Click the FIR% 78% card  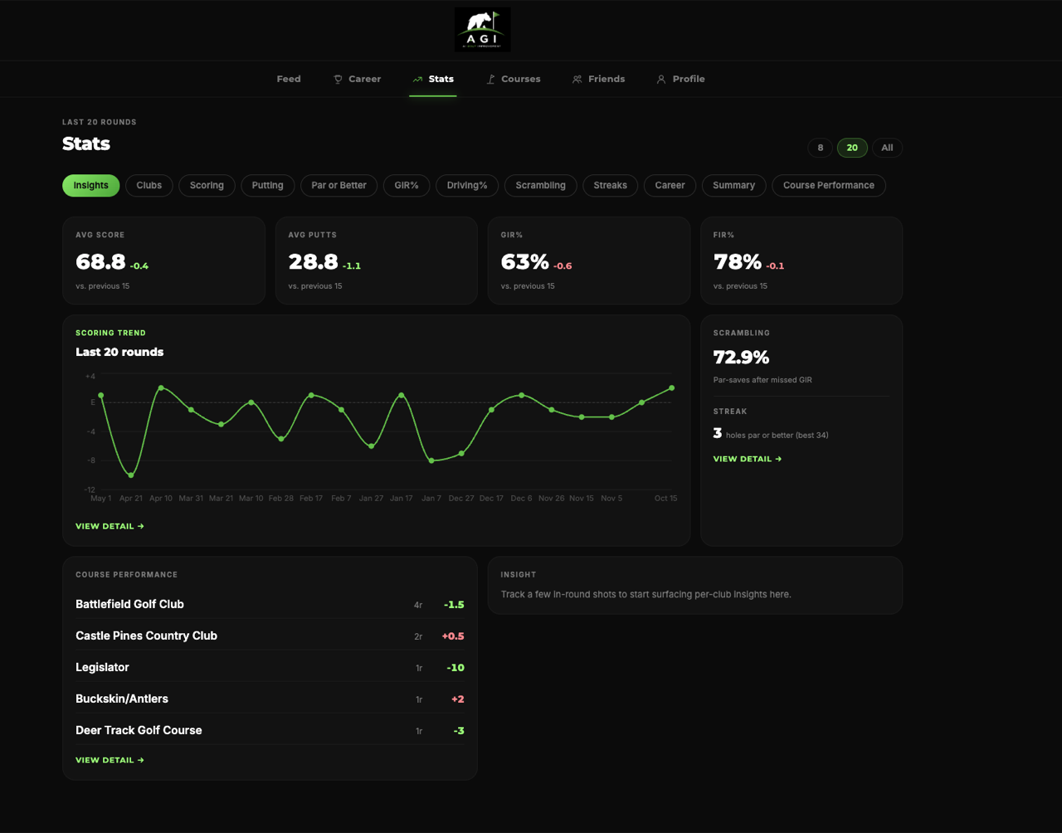point(801,261)
